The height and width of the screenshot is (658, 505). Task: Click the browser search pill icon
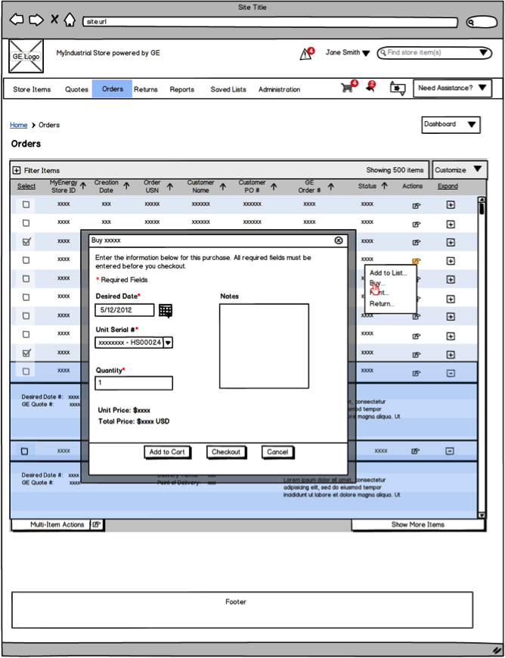(482, 22)
